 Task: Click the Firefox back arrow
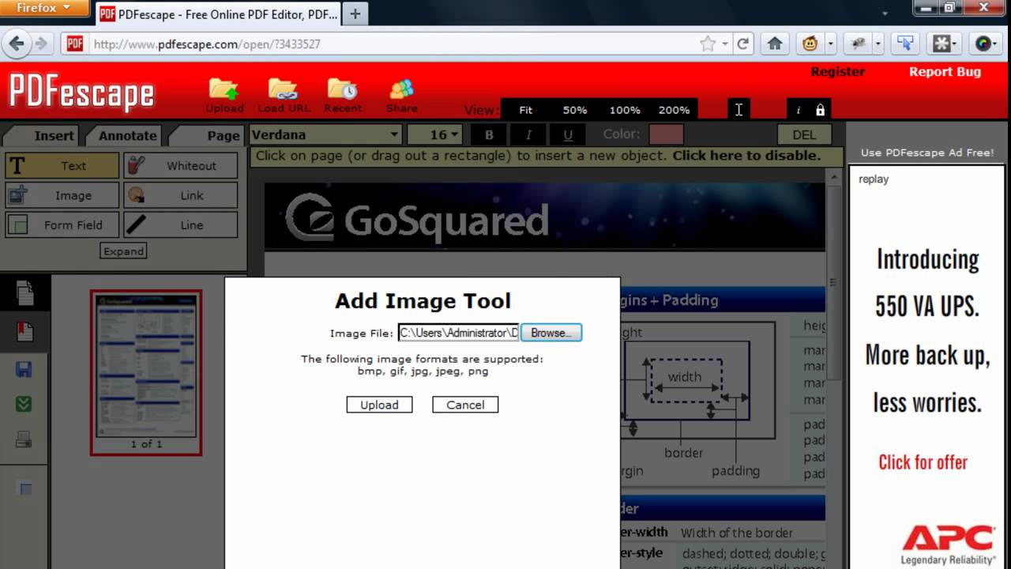click(16, 43)
